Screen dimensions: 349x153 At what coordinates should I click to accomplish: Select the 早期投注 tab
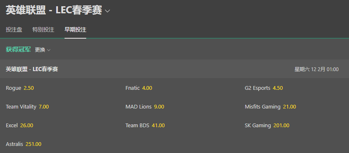(x=75, y=30)
